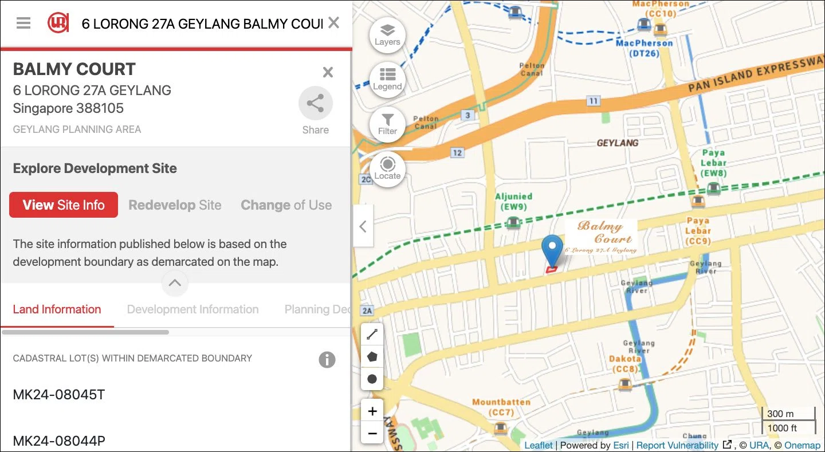Screen dimensions: 825x452
Task: Click the MacPherson DT26 station icon
Action: coord(645,24)
